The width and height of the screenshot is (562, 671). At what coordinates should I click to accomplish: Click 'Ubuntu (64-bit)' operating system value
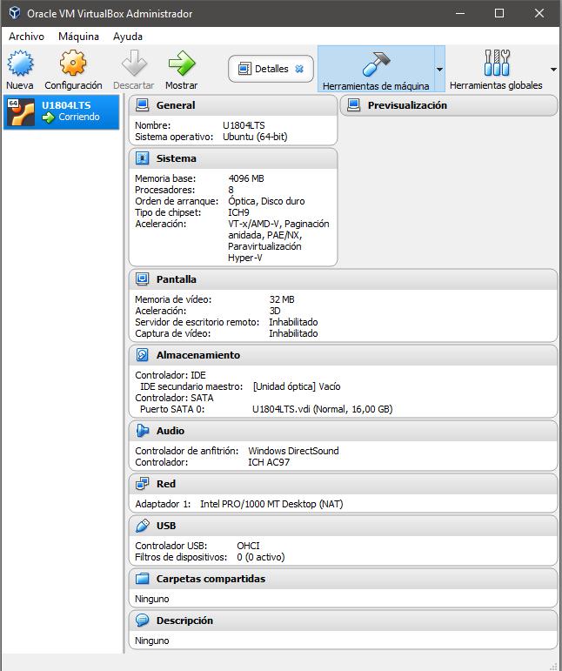(x=255, y=137)
